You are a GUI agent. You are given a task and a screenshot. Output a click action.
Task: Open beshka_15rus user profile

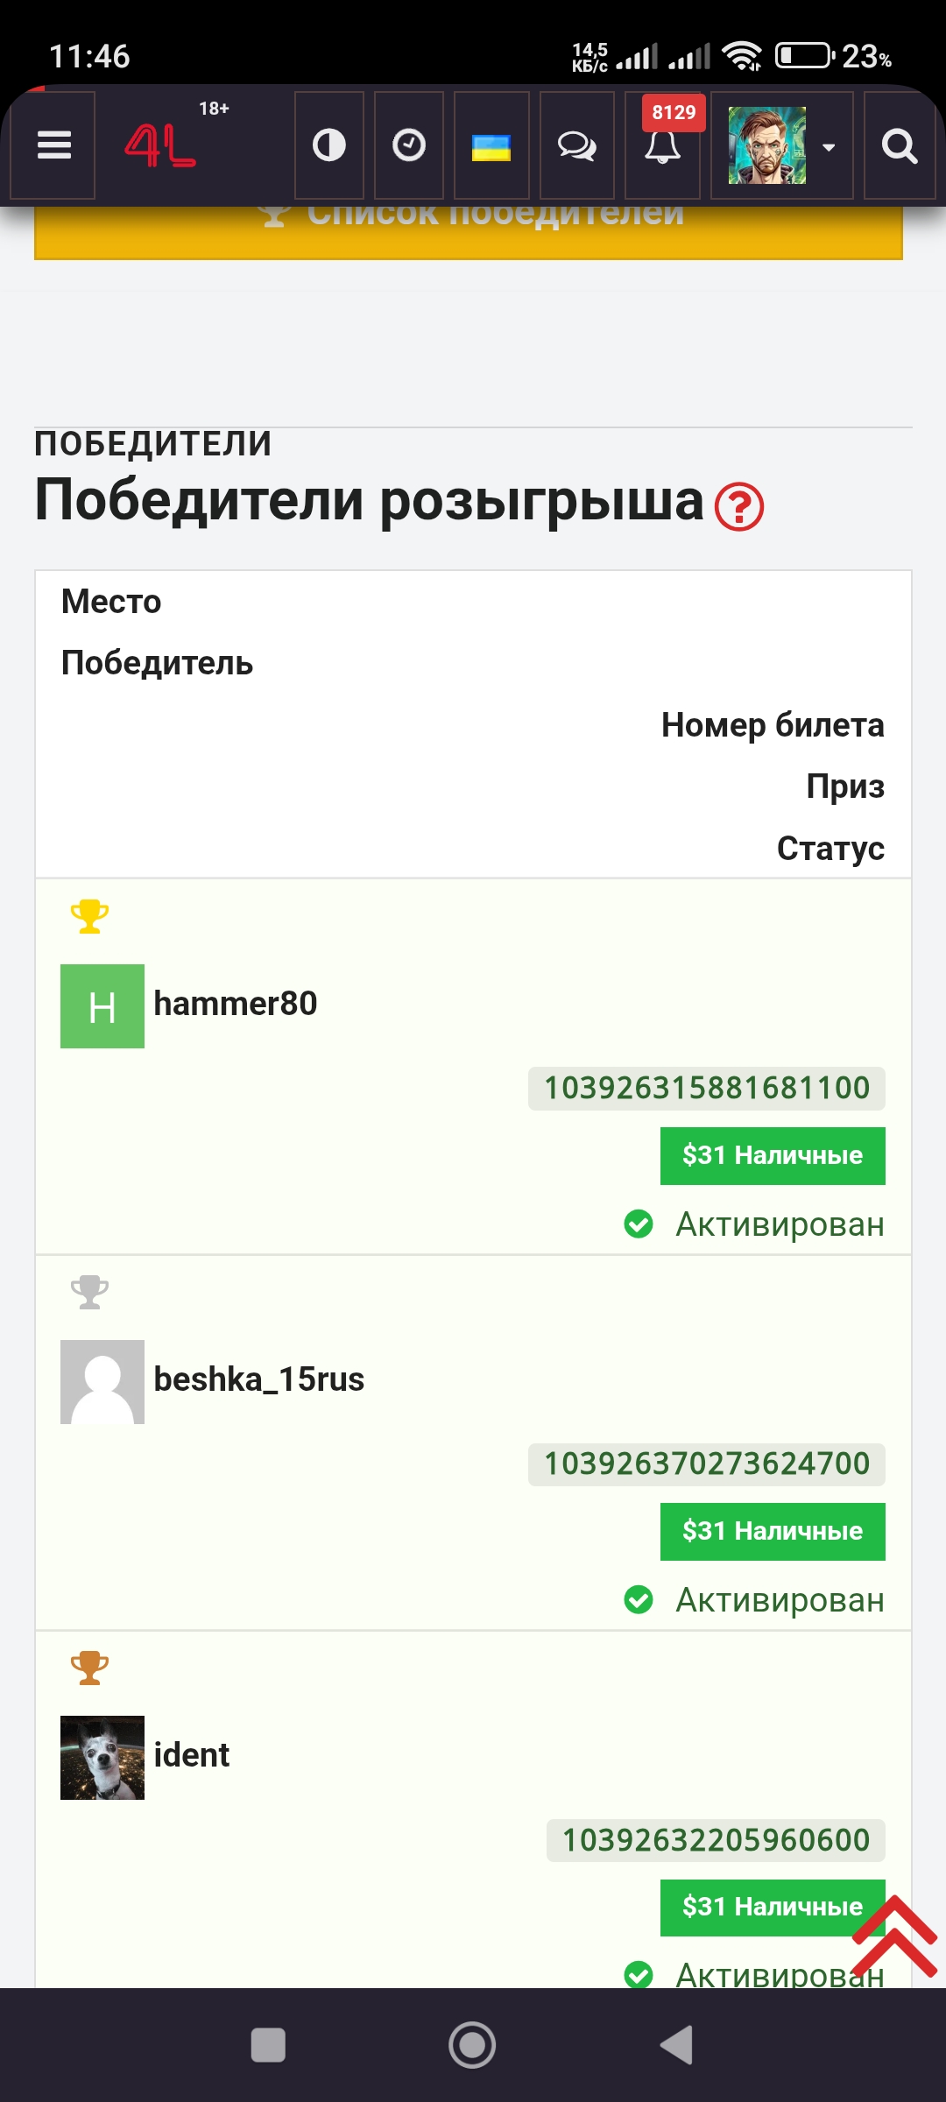coord(258,1379)
